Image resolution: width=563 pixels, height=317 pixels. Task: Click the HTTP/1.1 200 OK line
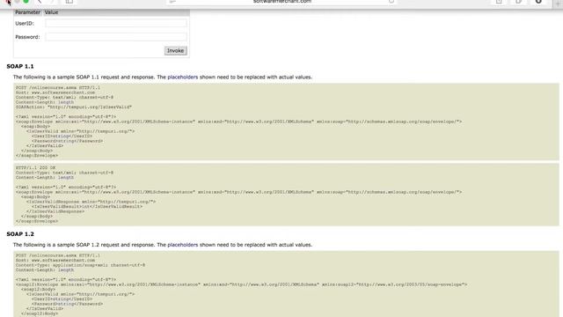click(x=35, y=168)
